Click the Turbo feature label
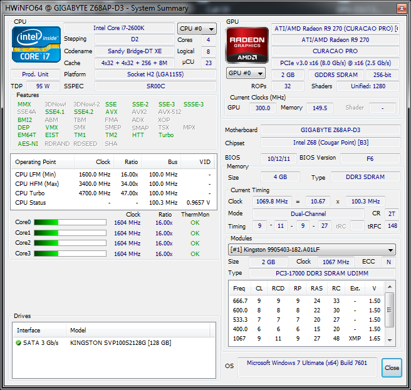 click(x=166, y=135)
